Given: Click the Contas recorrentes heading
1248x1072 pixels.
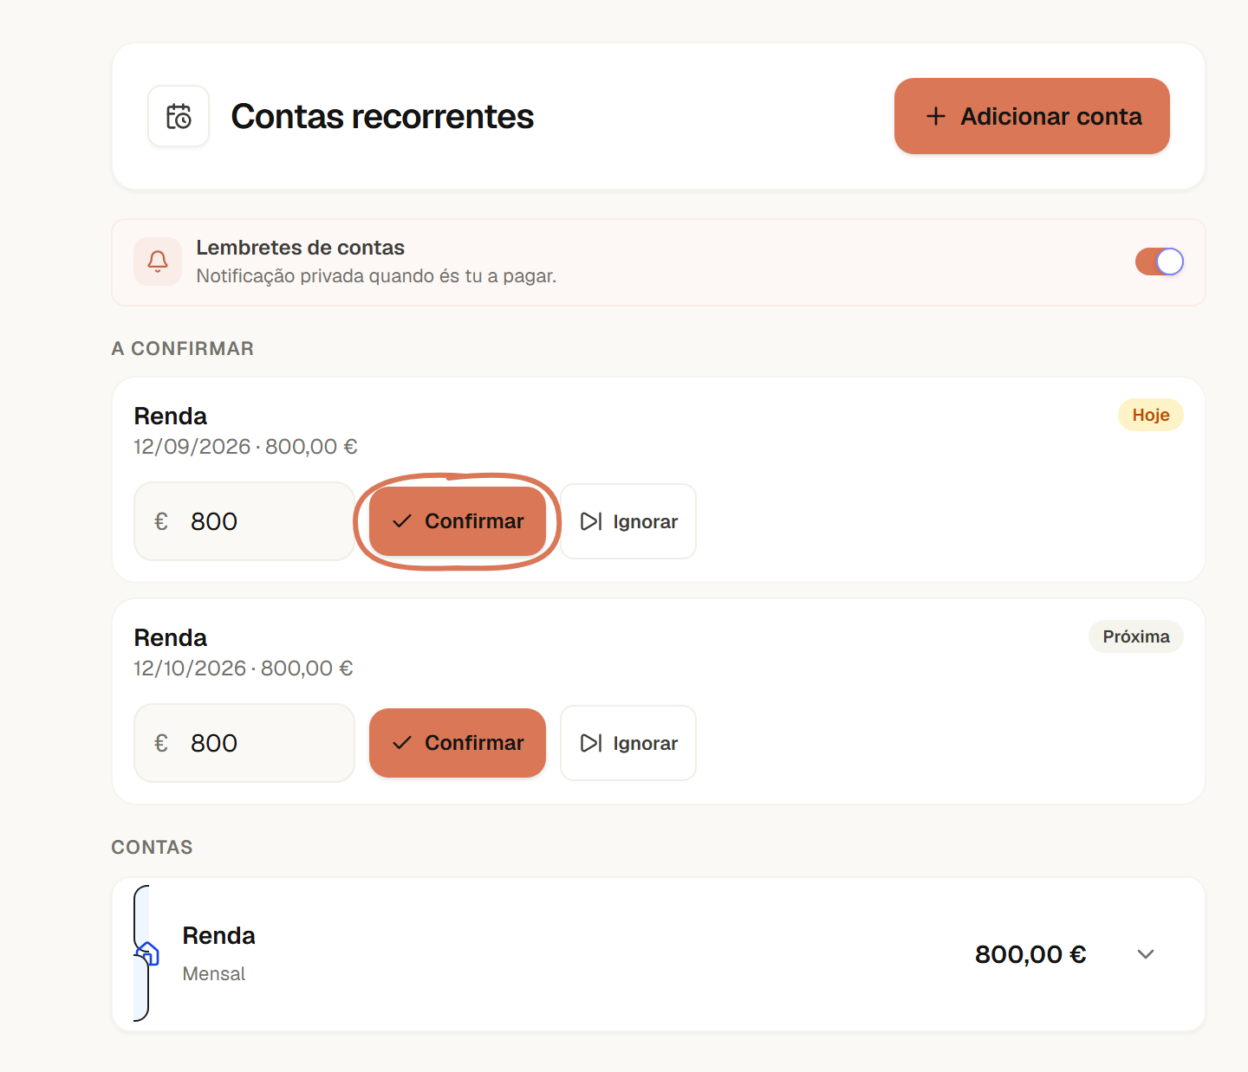Looking at the screenshot, I should tap(382, 116).
